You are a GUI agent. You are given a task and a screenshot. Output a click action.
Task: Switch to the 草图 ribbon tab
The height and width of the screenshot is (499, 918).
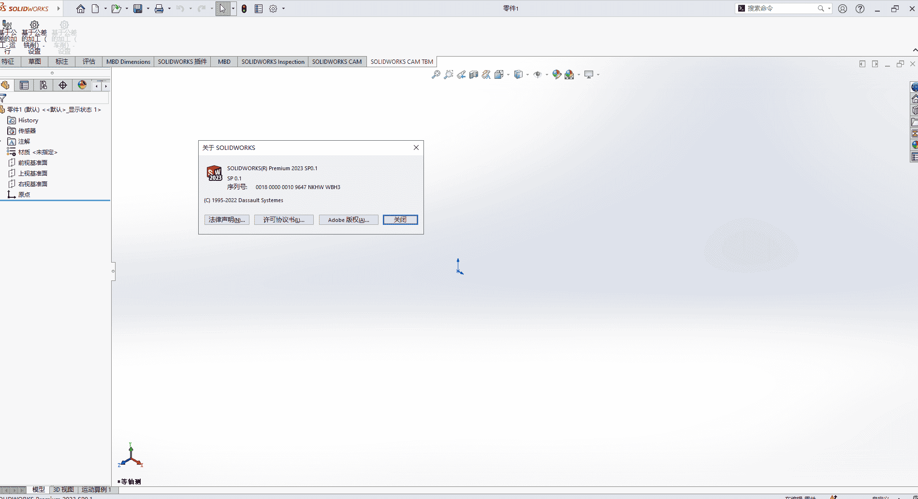pos(35,61)
